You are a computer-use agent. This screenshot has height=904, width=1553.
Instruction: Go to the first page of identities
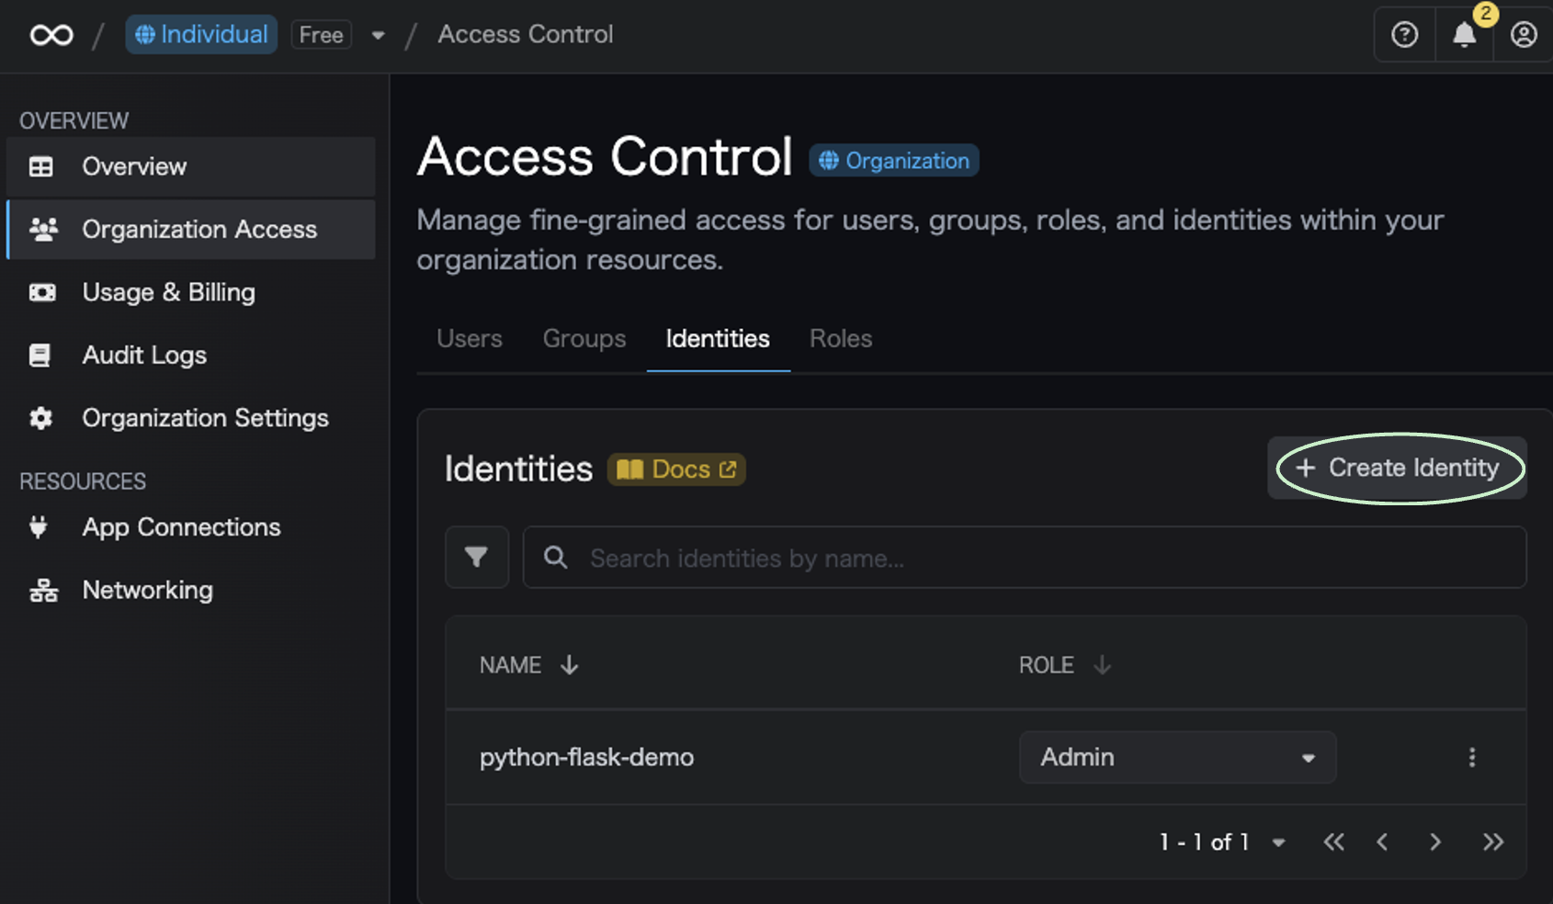point(1333,842)
